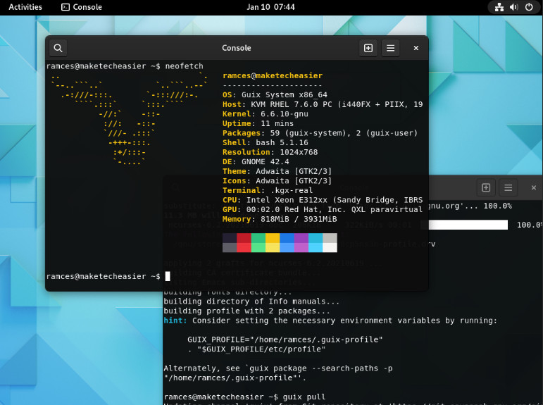This screenshot has height=405, width=543.
Task: Click the 'Icons: Adwaita [GTK2/3]' line
Action: tap(277, 180)
